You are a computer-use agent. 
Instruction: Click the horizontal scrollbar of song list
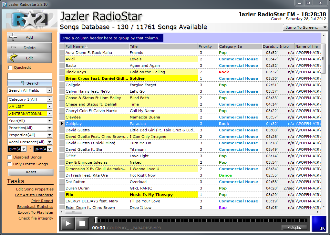73,212
